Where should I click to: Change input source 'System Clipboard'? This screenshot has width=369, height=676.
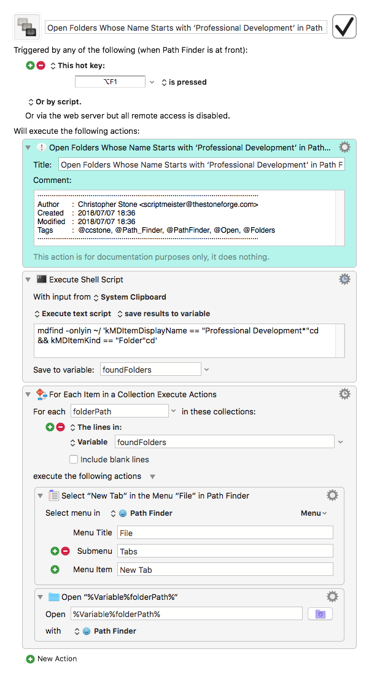(x=130, y=297)
